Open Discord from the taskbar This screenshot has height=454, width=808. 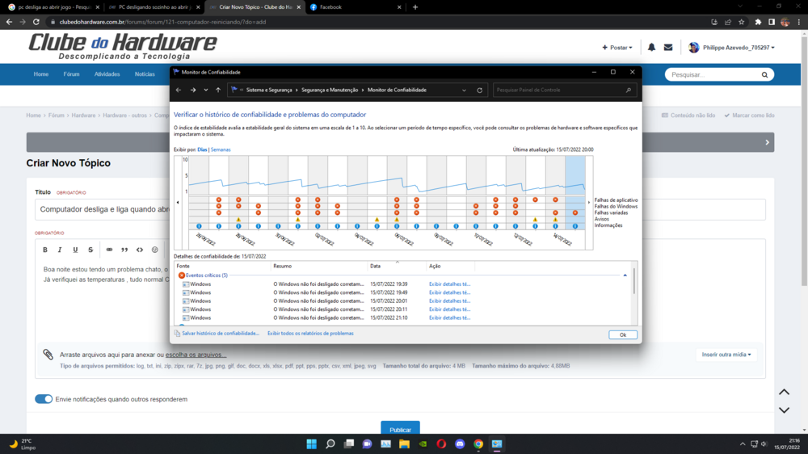coord(460,443)
